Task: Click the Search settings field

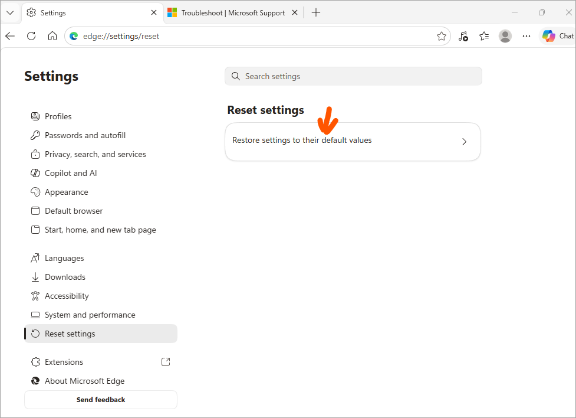Action: coord(353,76)
